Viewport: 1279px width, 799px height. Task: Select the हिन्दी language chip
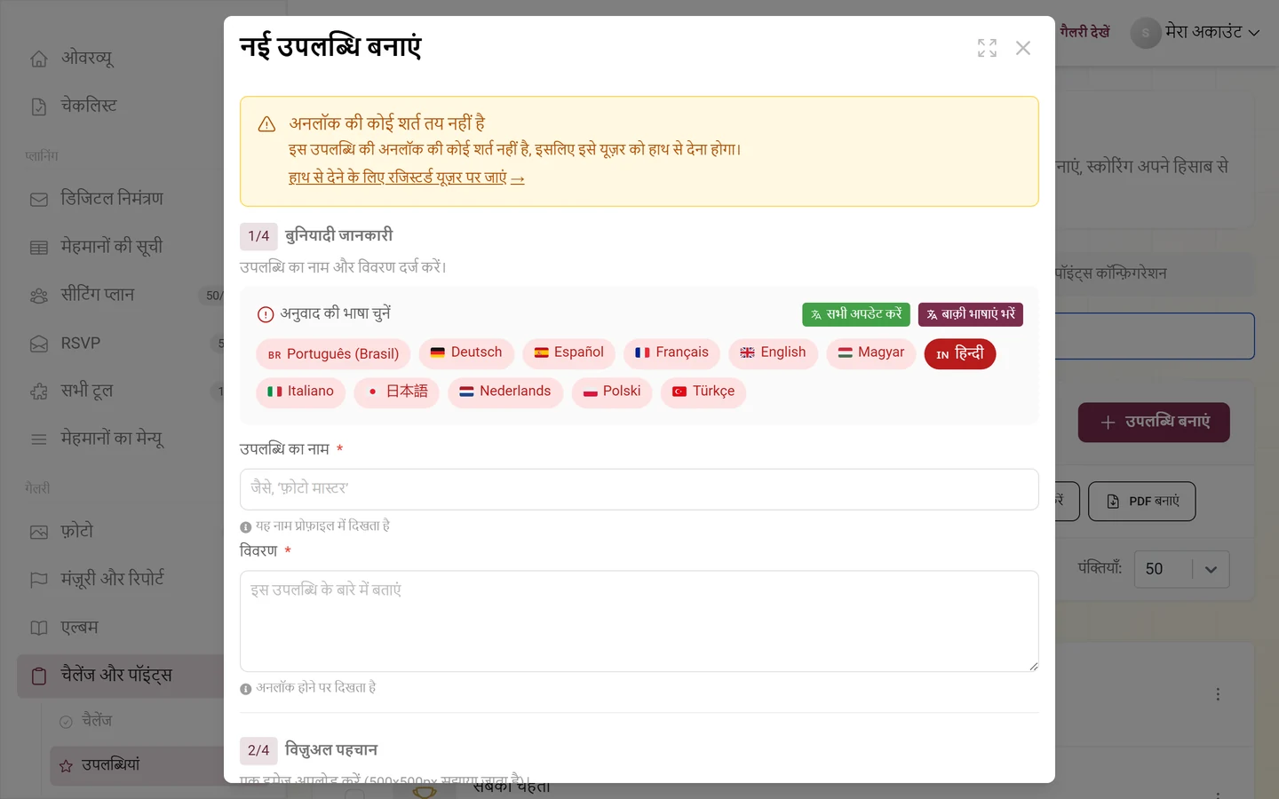point(960,354)
